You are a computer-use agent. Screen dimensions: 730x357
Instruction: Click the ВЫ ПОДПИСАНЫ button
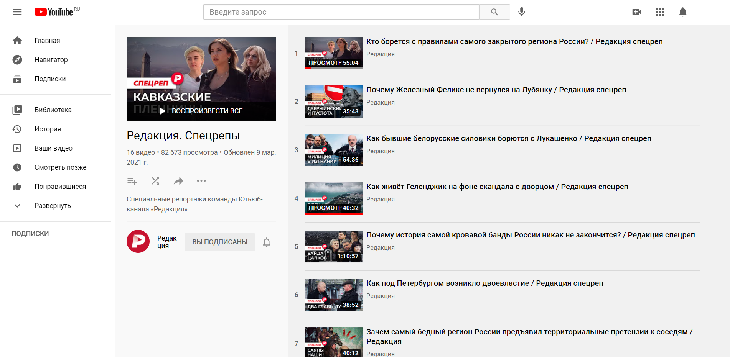220,242
